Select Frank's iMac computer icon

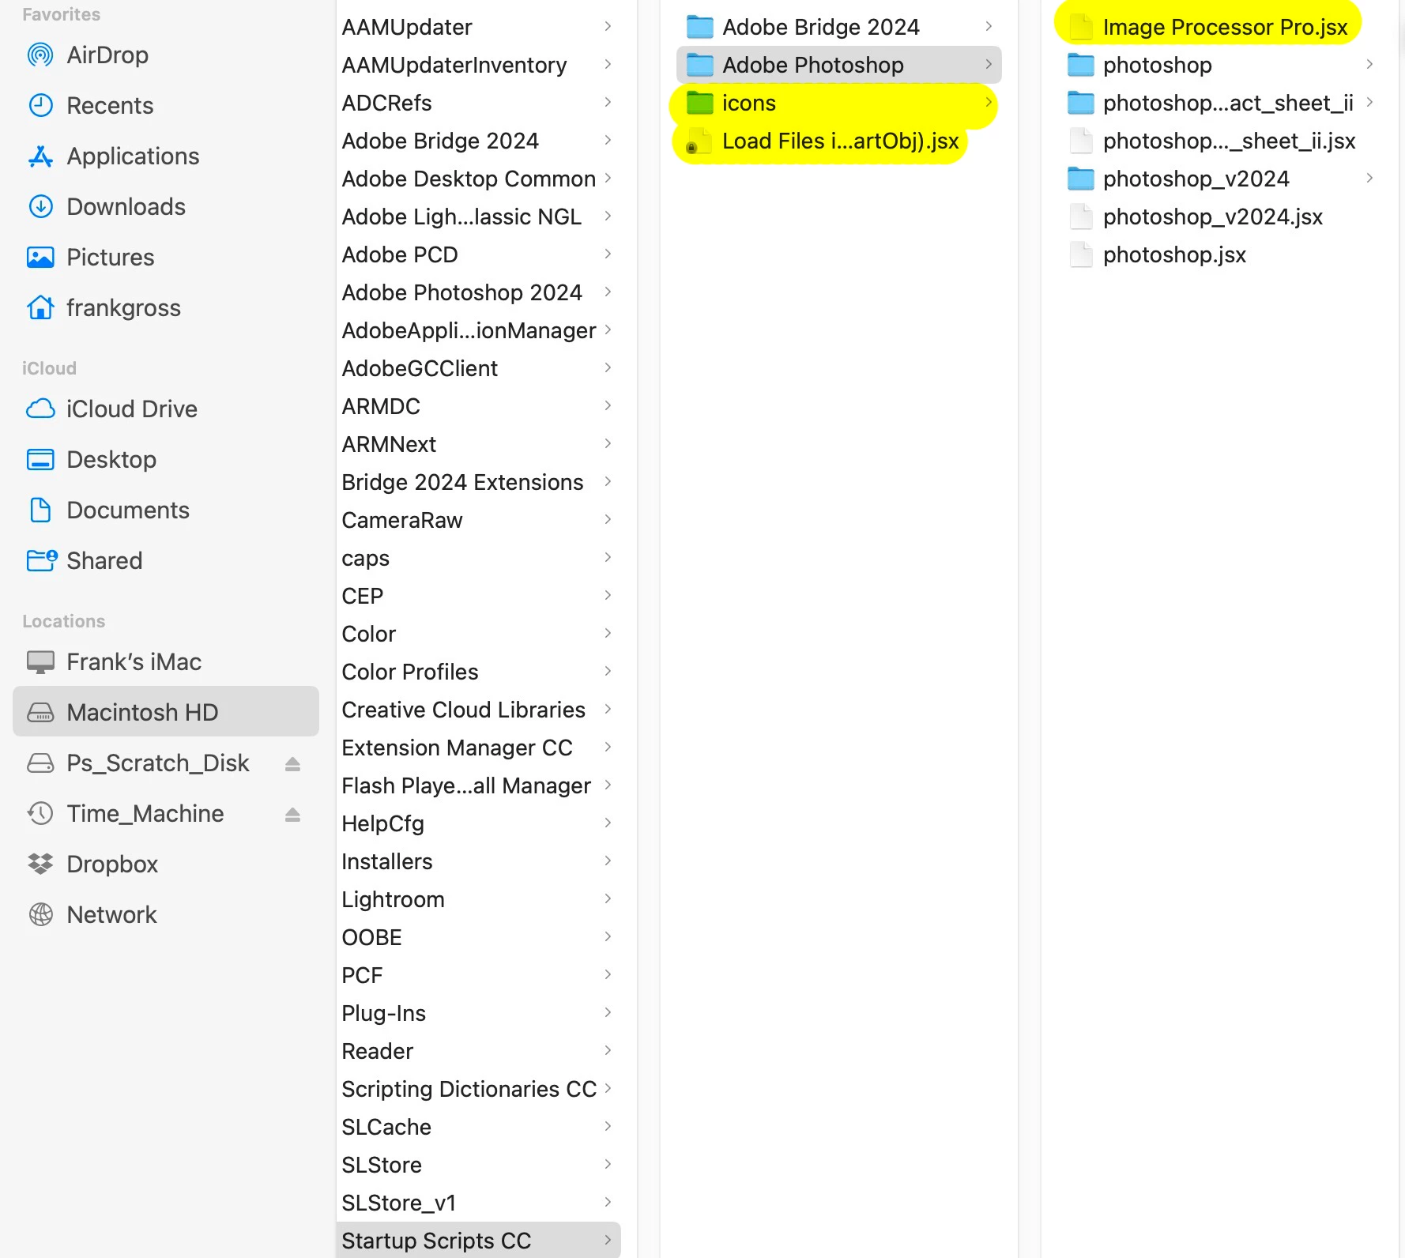click(40, 662)
